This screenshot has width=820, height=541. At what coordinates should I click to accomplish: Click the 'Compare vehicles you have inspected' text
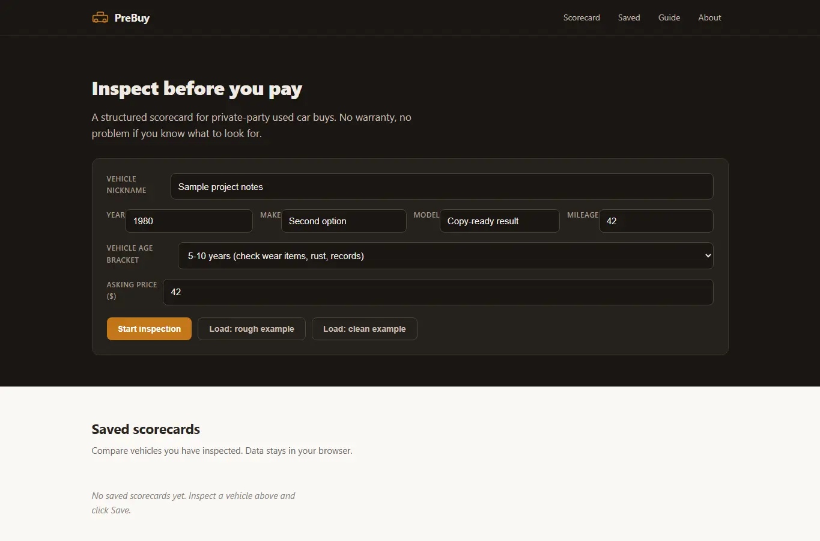coord(222,451)
